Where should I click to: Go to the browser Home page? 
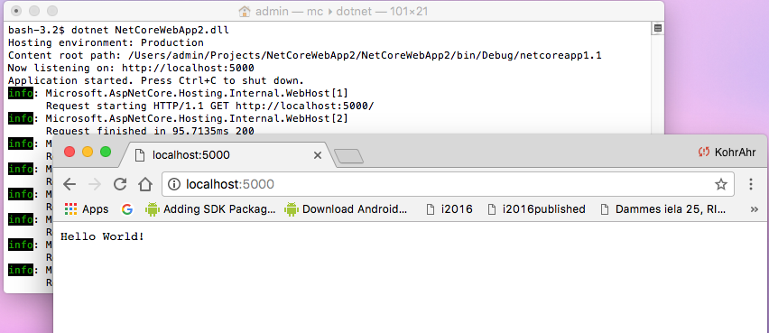coord(145,184)
